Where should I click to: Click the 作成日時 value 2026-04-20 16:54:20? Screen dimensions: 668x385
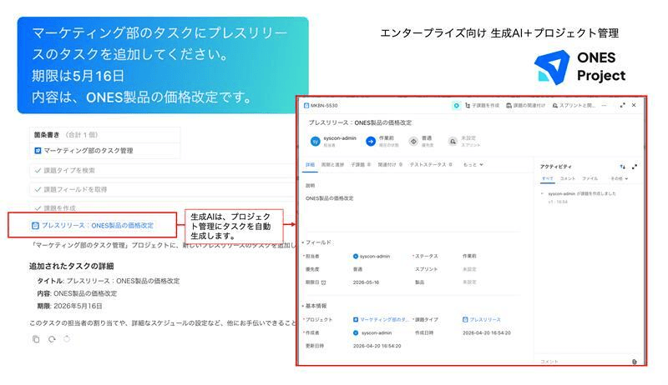(x=487, y=332)
